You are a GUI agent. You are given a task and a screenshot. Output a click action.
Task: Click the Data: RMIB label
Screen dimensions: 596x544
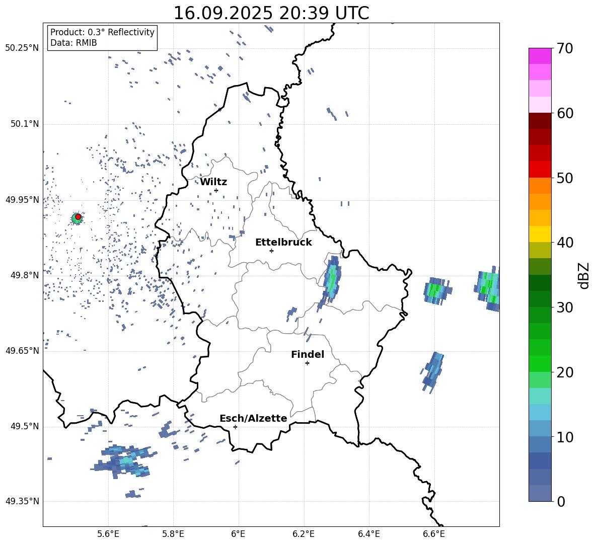(73, 43)
